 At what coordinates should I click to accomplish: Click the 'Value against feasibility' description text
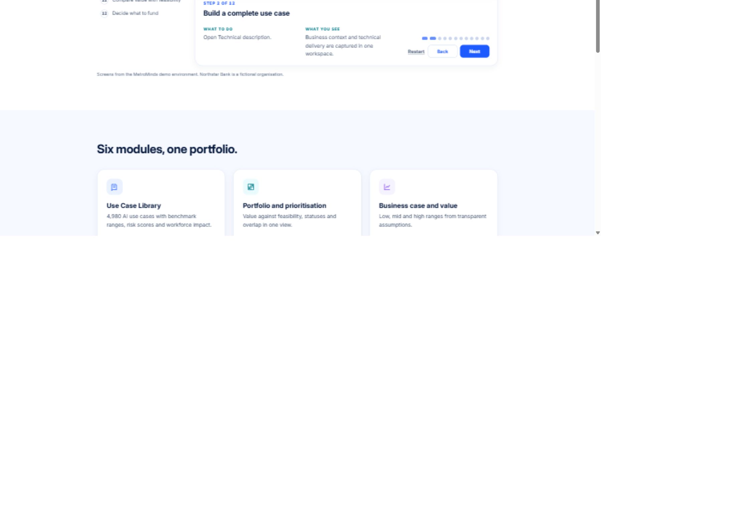[290, 221]
